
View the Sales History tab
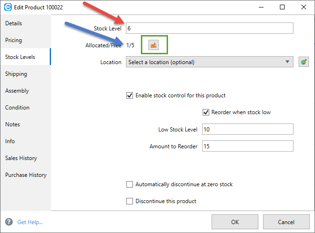click(21, 158)
